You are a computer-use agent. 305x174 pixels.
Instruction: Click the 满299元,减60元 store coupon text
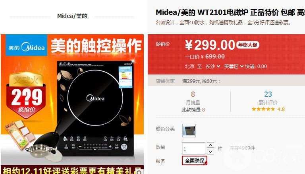[201, 81]
